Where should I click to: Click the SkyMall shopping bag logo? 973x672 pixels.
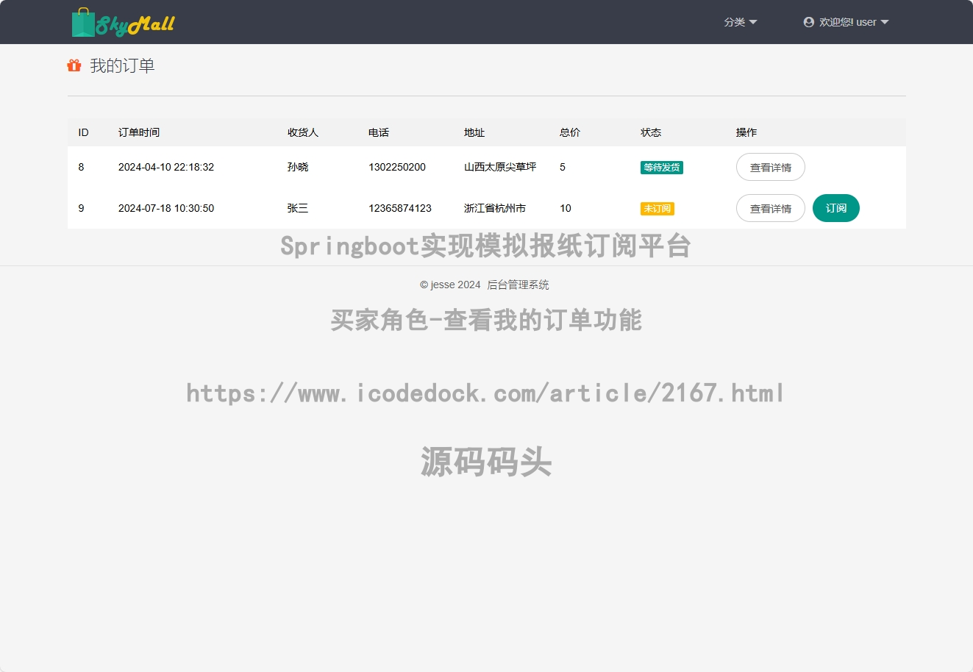point(124,23)
